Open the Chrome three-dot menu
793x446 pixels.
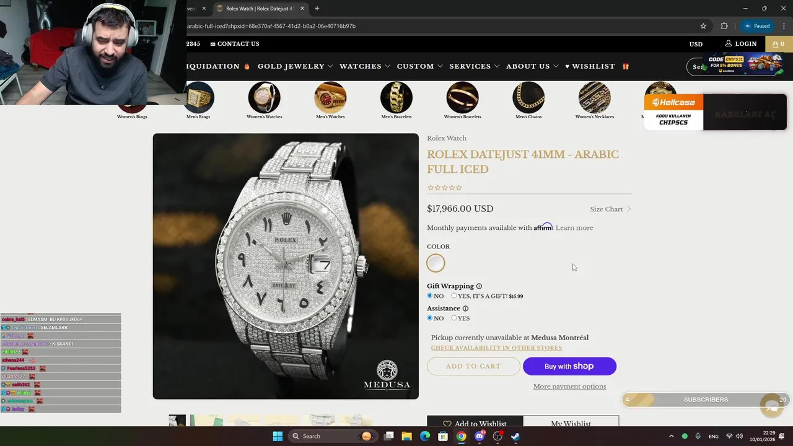coord(784,26)
